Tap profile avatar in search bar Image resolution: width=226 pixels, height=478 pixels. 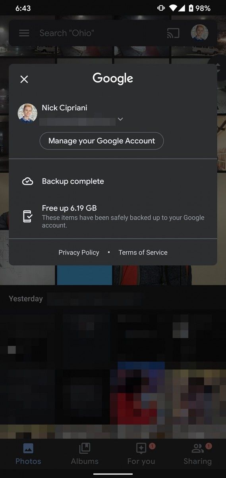point(199,33)
